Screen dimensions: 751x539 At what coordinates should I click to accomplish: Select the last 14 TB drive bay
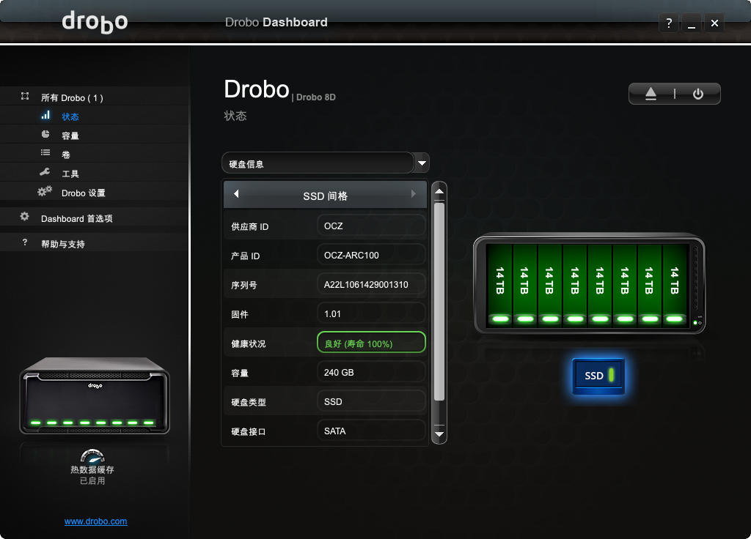coord(675,286)
